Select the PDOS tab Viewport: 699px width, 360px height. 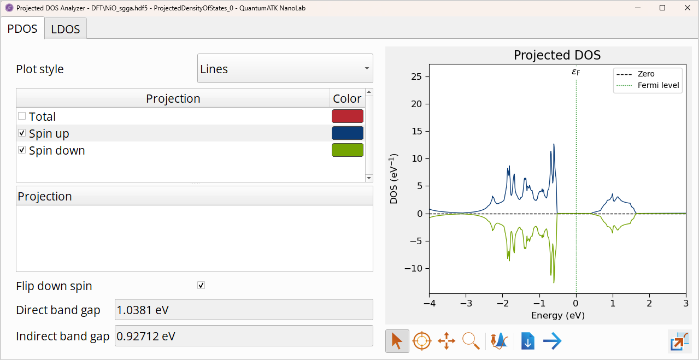(22, 29)
